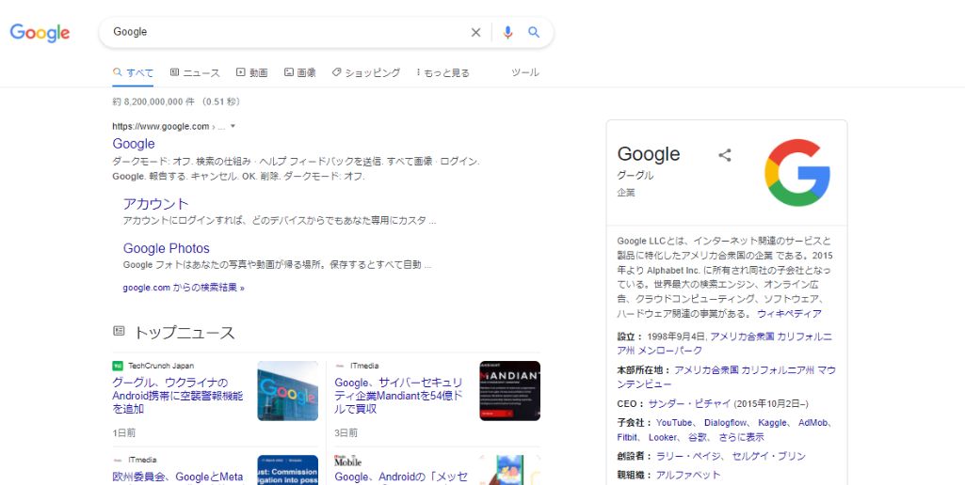Open Google、Androidの「メッセ article
The image size is (965, 485).
[x=401, y=477]
